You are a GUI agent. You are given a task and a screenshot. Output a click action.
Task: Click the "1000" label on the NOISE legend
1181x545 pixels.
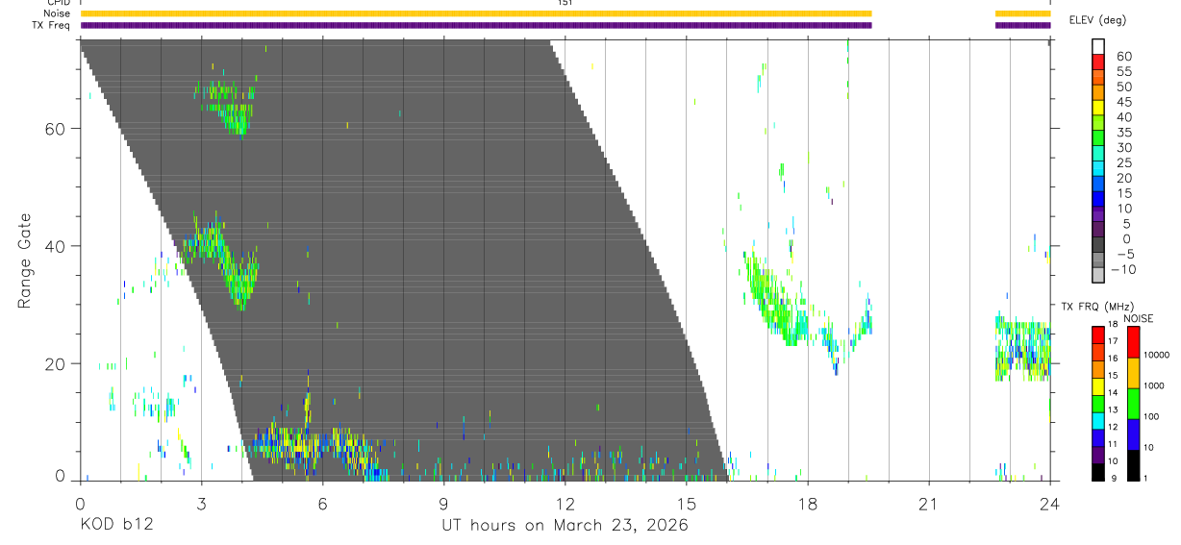point(1154,385)
